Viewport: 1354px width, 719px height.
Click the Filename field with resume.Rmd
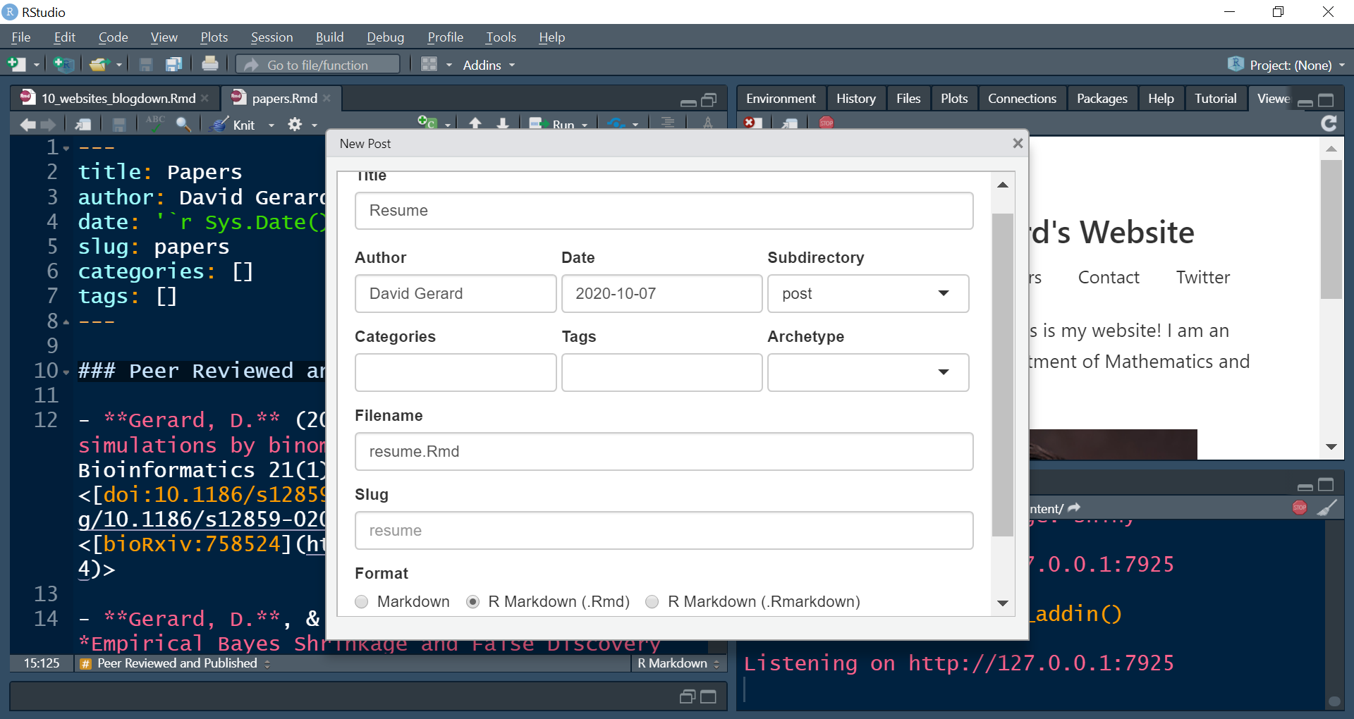tap(664, 451)
